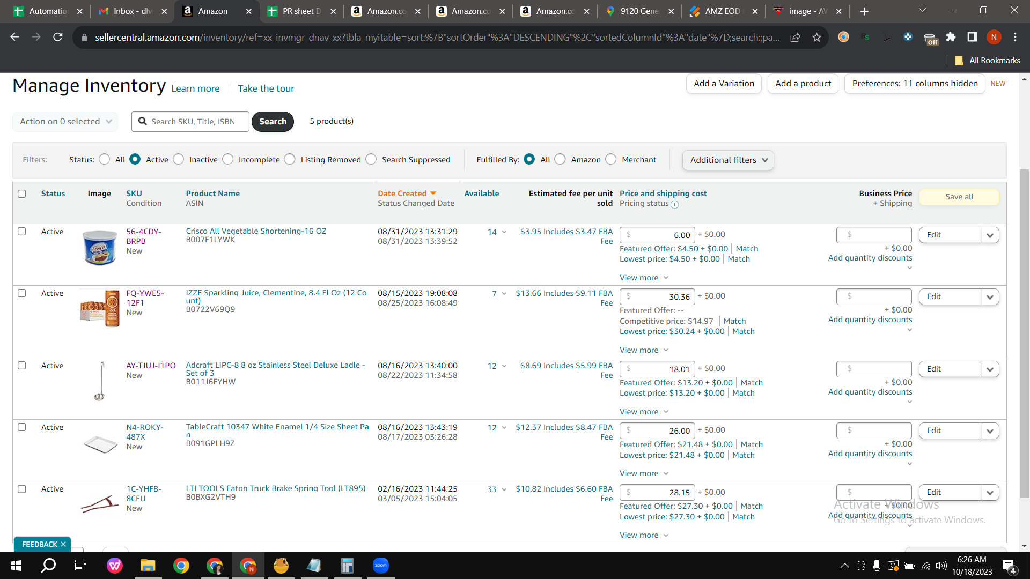Image resolution: width=1030 pixels, height=579 pixels.
Task: Sort by the Date Created column header
Action: click(x=407, y=194)
